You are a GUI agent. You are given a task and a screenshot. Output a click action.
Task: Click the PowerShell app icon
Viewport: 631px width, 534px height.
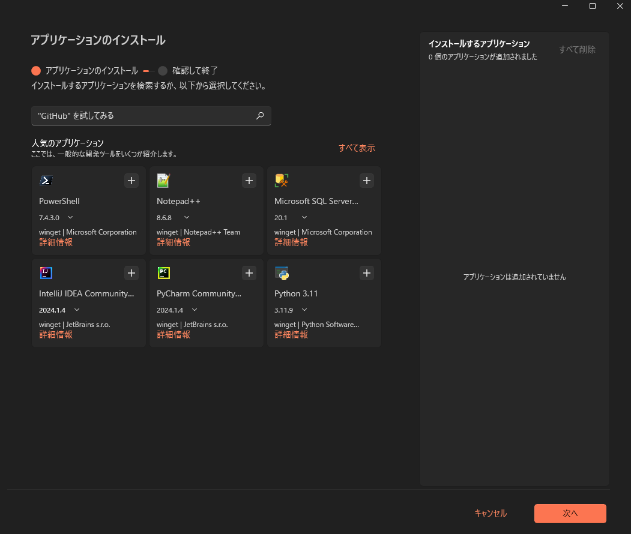[x=46, y=181]
